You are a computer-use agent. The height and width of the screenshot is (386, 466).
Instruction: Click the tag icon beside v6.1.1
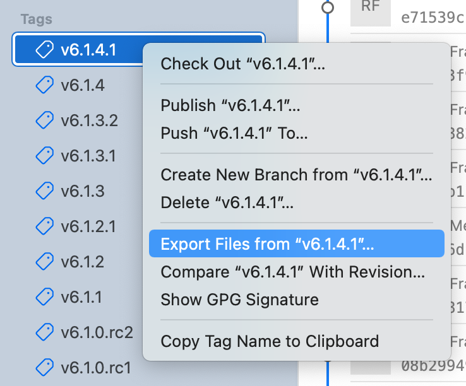pos(44,296)
